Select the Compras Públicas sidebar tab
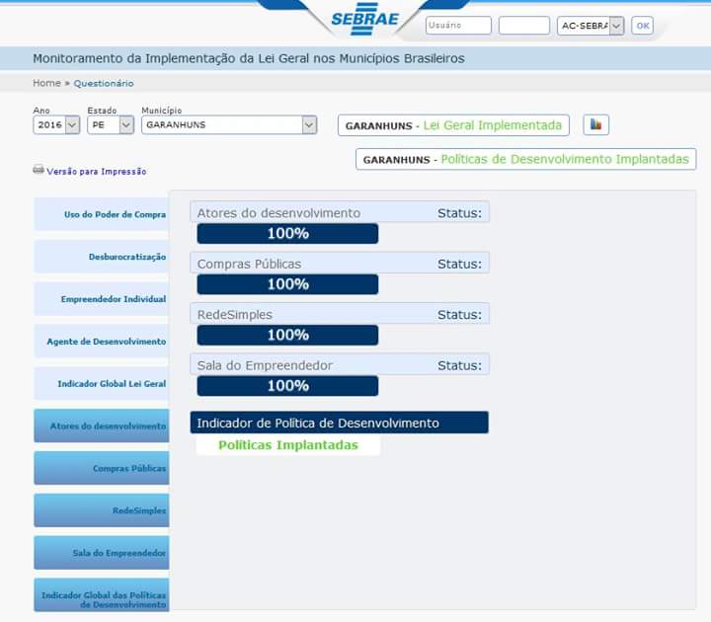711x622 pixels. coord(102,468)
